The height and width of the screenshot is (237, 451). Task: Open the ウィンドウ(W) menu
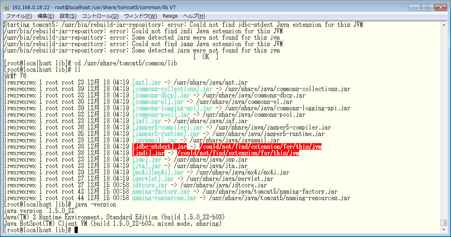click(141, 16)
